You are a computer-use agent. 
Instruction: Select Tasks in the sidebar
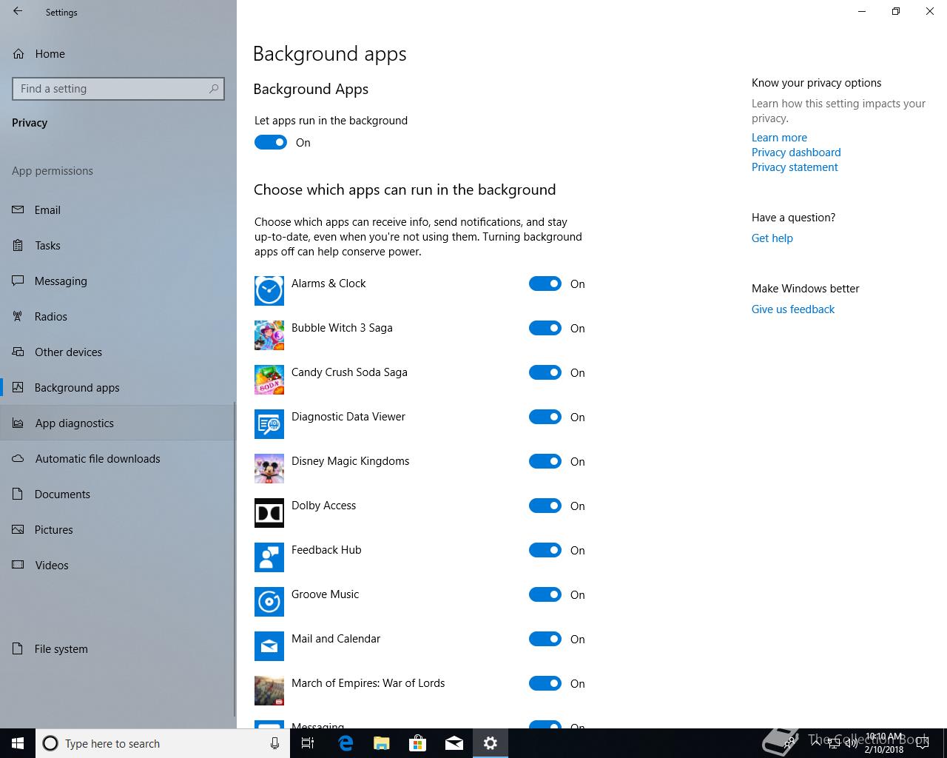(117, 246)
